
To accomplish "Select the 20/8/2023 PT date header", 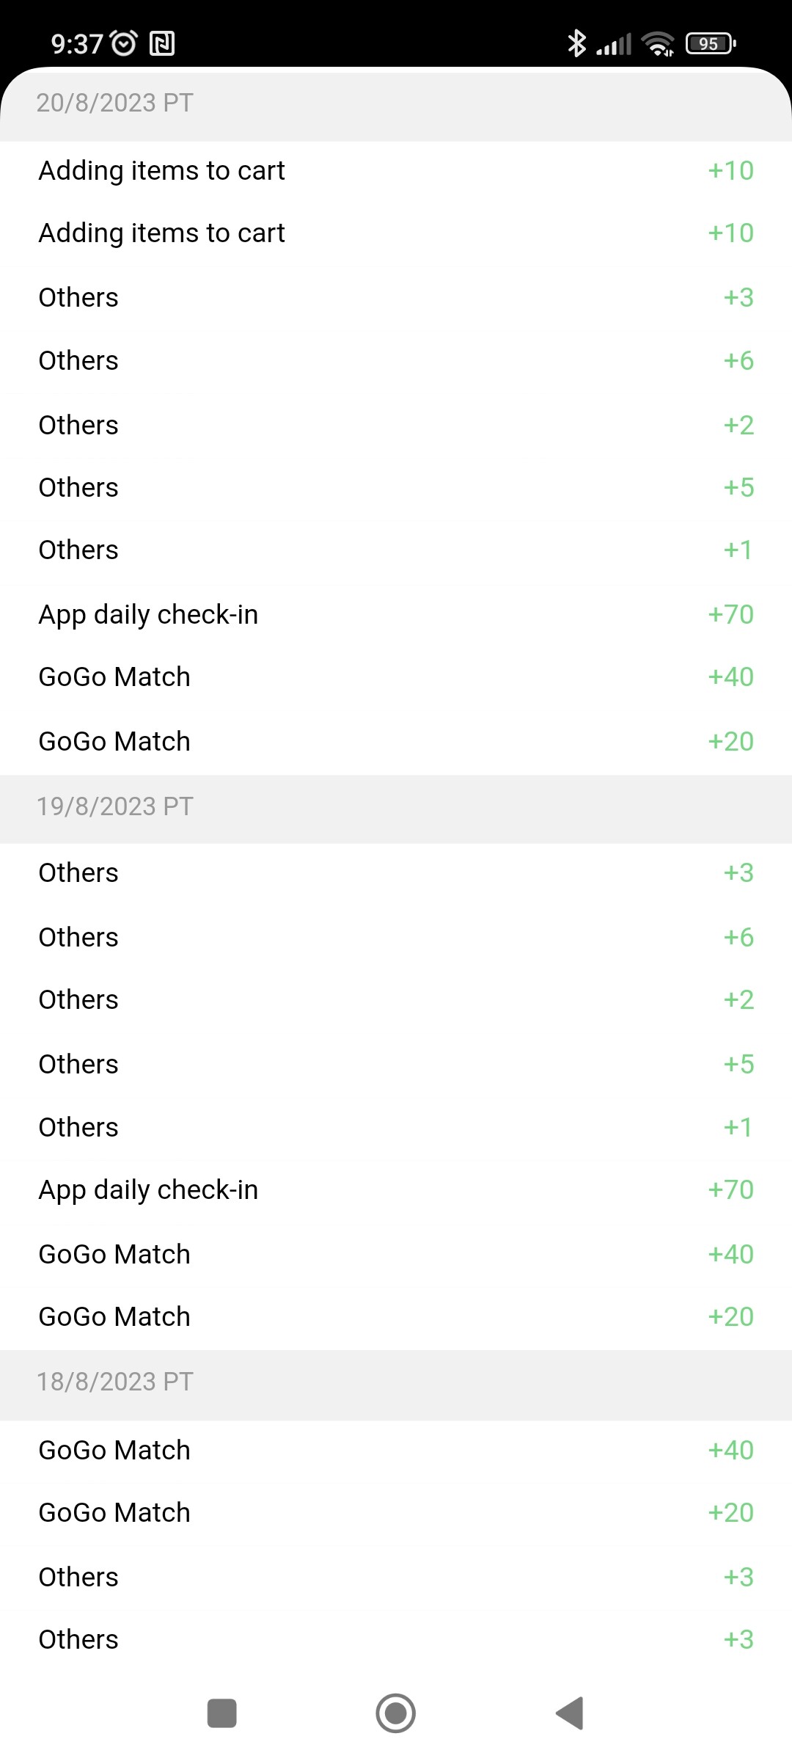I will click(115, 103).
